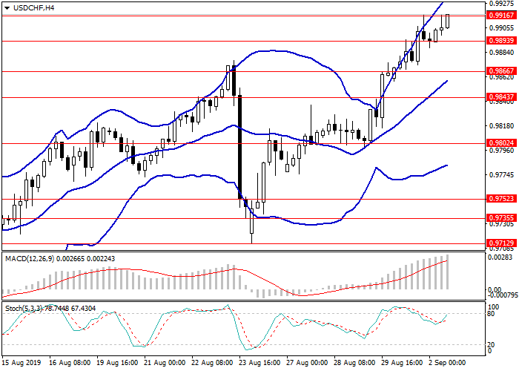The height and width of the screenshot is (371, 519).
Task: Click the large black bearish candle body
Action: [x=240, y=147]
